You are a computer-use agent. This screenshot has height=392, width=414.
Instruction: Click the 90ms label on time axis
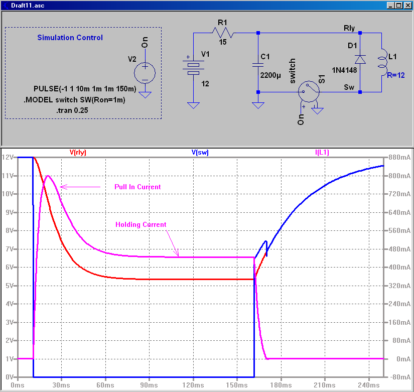coord(149,385)
